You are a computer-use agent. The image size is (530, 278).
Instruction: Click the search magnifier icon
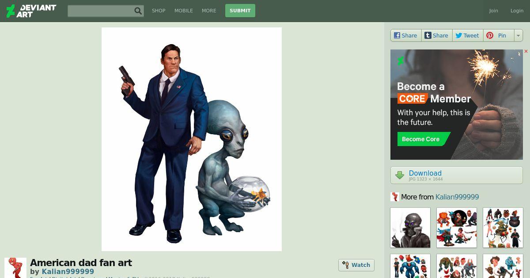(138, 11)
